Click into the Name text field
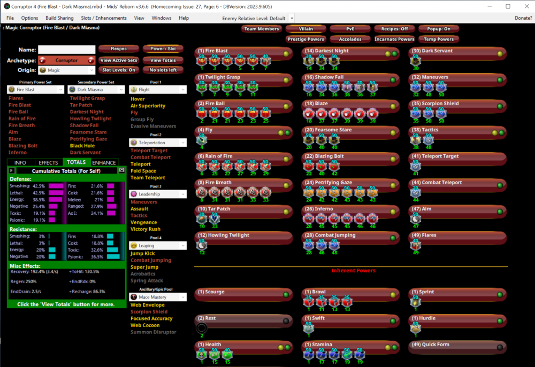Image resolution: width=535 pixels, height=367 pixels. click(x=66, y=50)
